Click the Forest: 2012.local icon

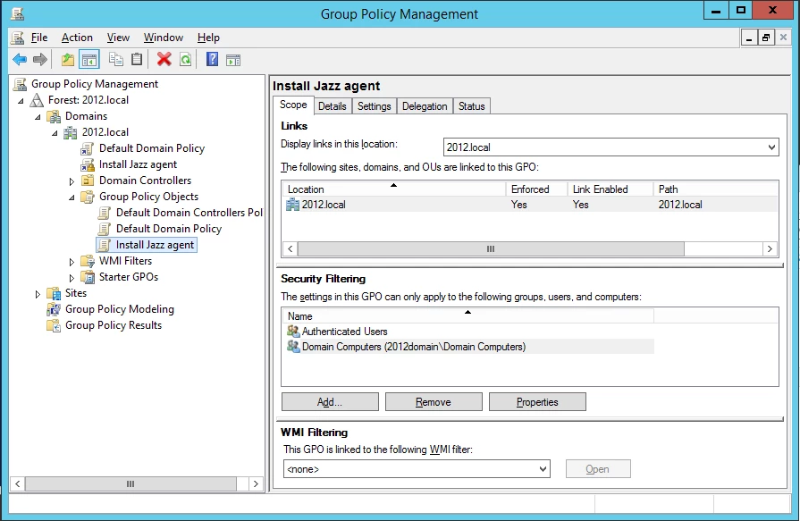(37, 100)
